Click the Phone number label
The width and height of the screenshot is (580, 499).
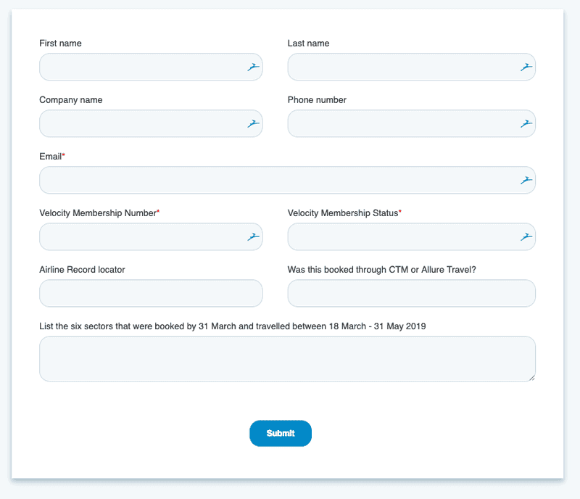click(317, 100)
